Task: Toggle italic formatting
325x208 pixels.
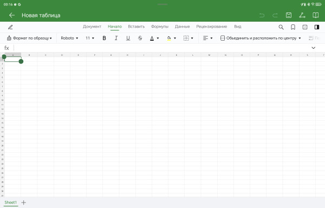Action: [x=116, y=38]
